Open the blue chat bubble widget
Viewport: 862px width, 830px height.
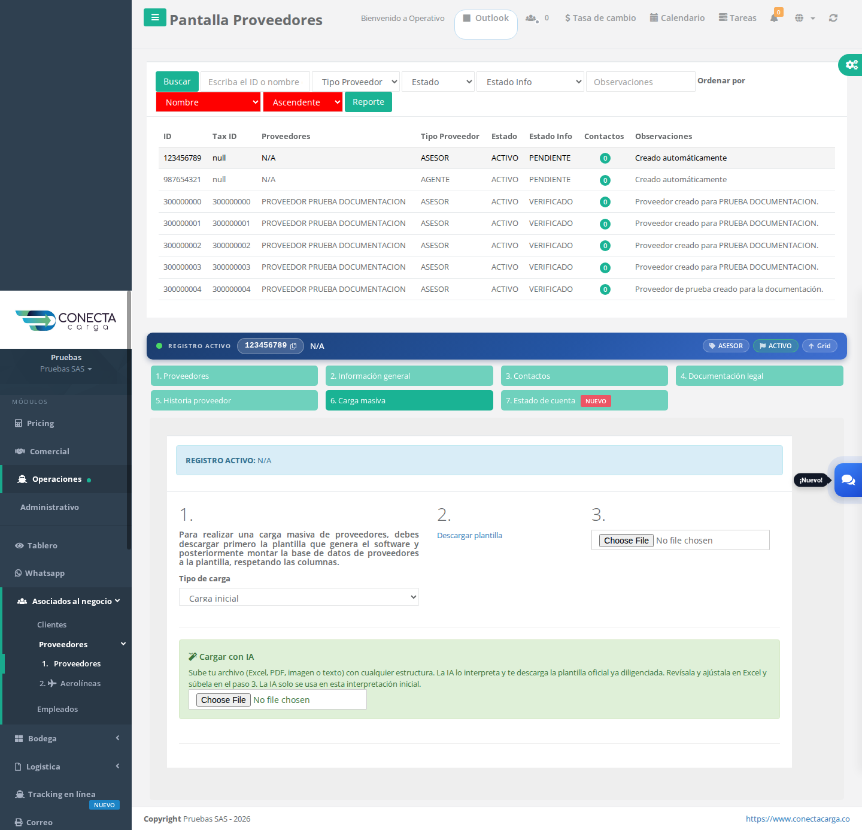(x=848, y=480)
